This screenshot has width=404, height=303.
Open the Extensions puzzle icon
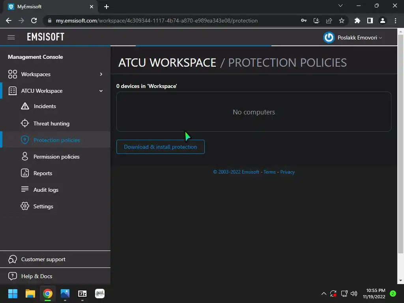[357, 21]
